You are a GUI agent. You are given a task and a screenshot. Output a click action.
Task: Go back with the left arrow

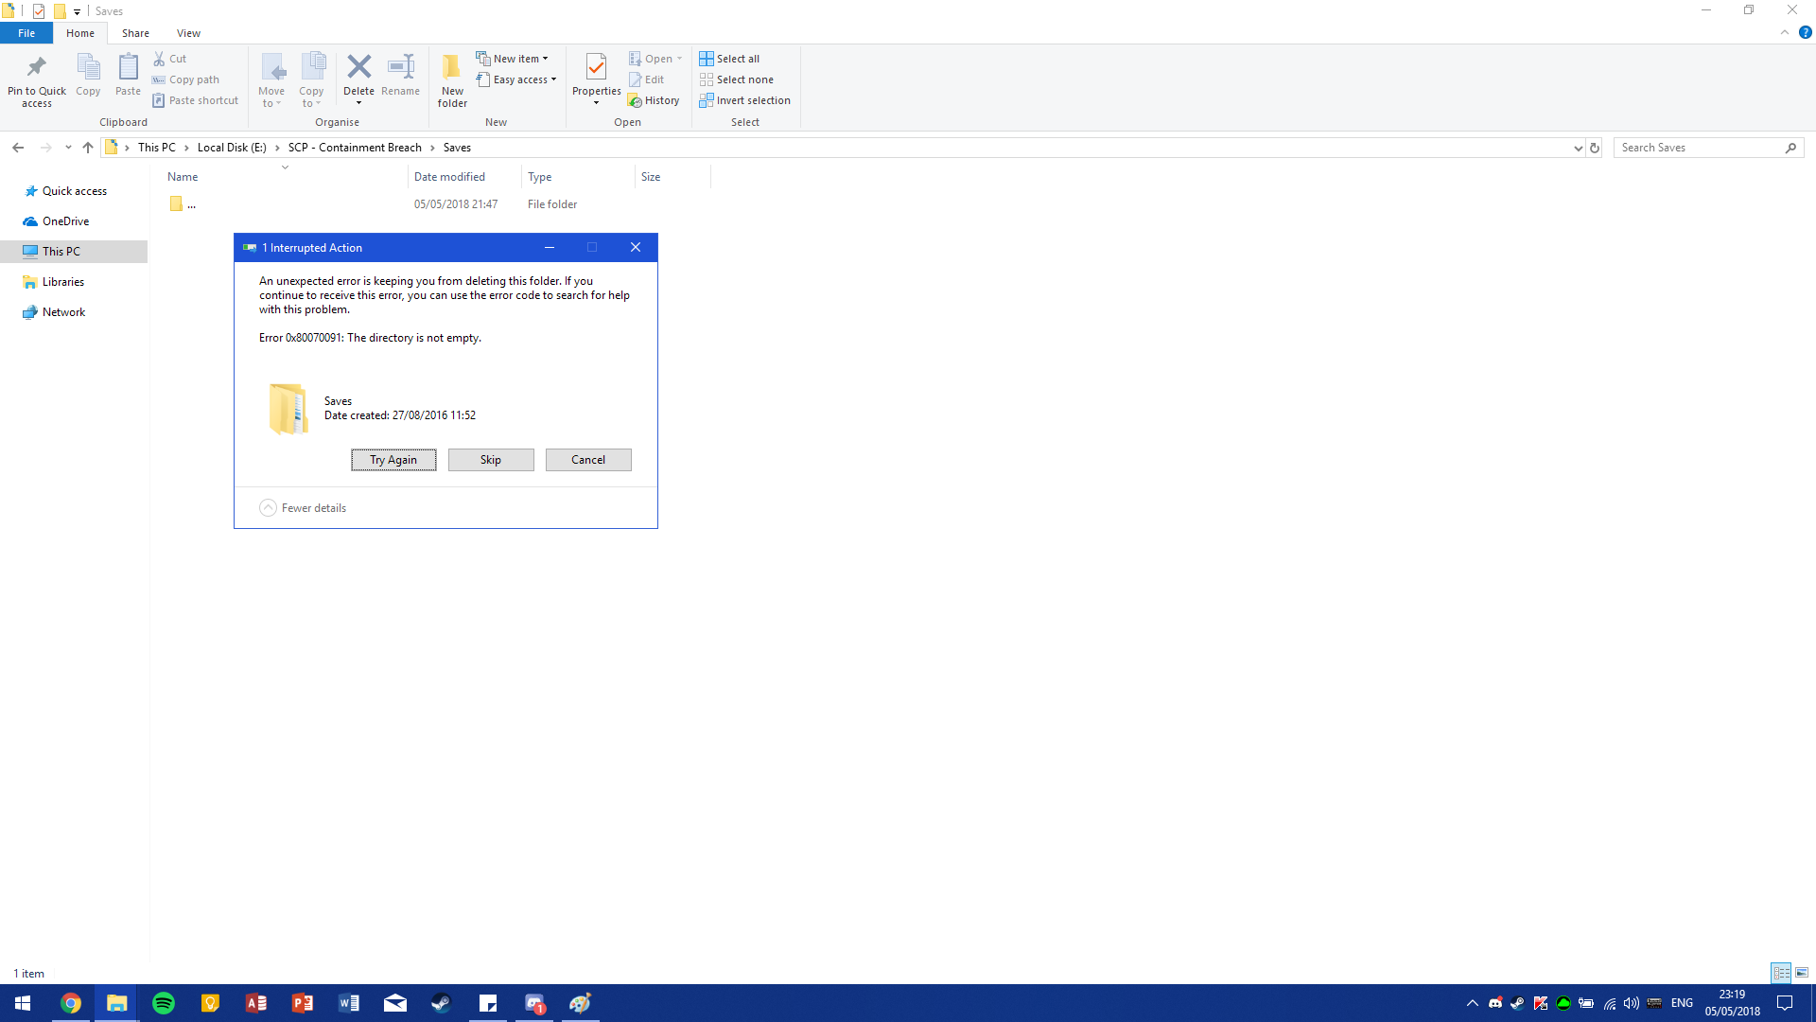point(18,148)
